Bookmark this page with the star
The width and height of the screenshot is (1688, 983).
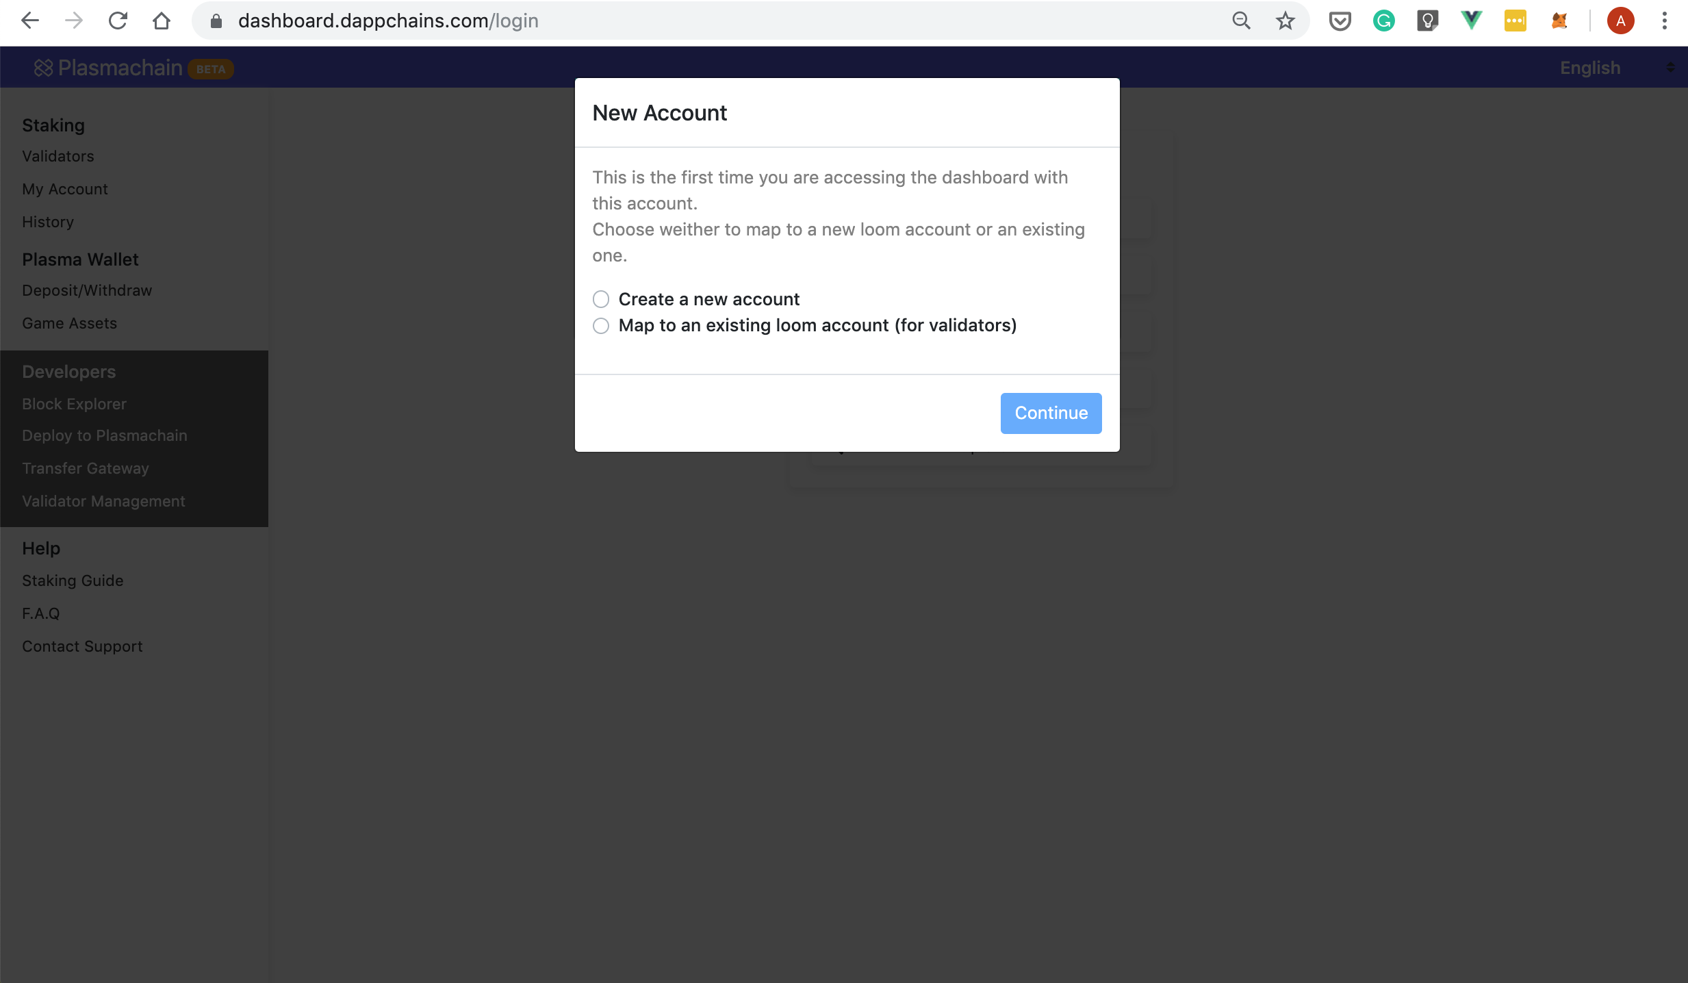pyautogui.click(x=1285, y=21)
